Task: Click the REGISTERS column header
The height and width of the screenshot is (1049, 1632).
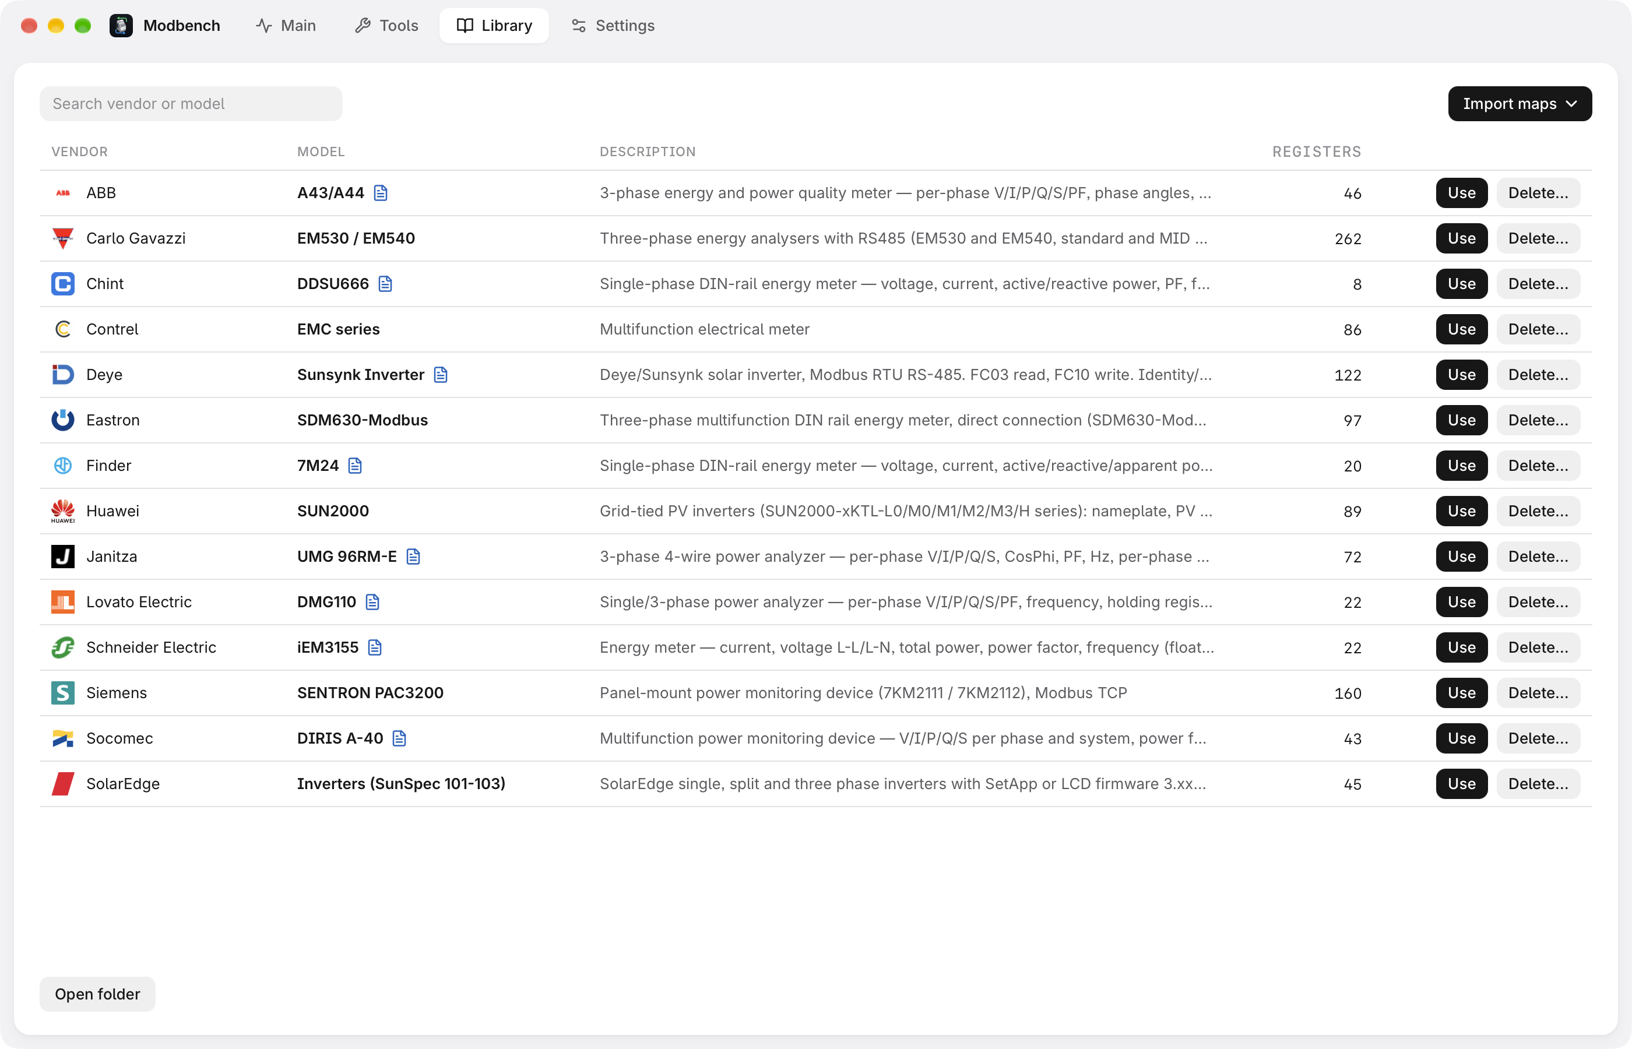Action: tap(1317, 151)
